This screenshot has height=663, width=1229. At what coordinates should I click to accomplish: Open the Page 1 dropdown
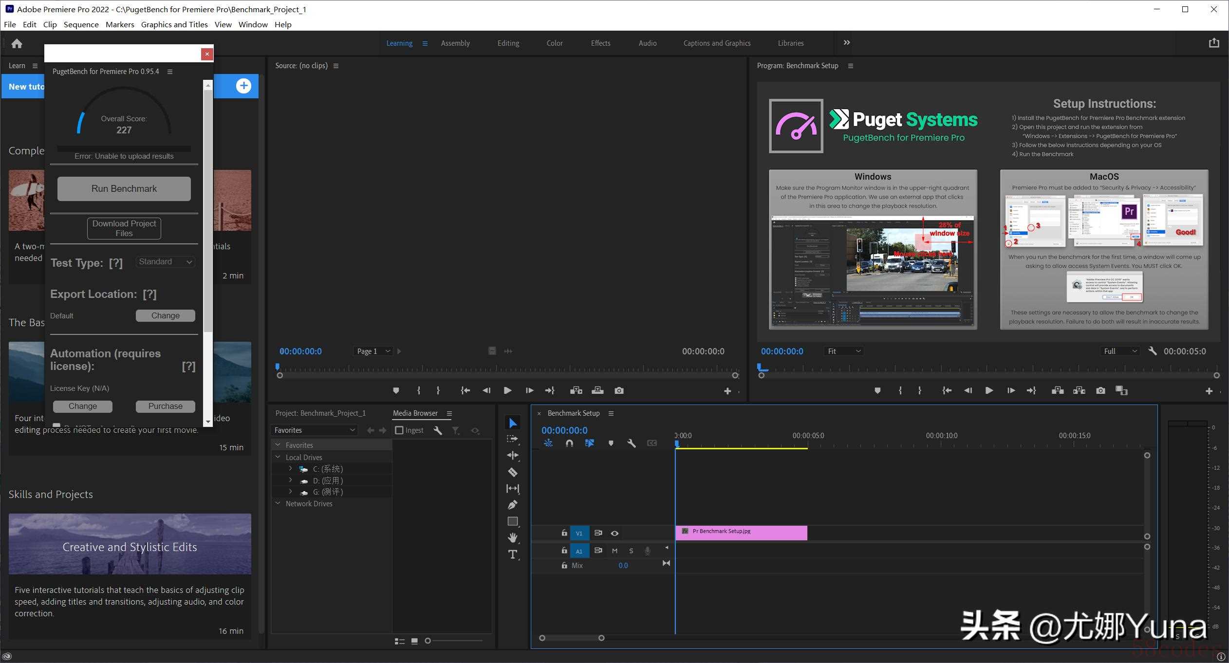(x=373, y=351)
